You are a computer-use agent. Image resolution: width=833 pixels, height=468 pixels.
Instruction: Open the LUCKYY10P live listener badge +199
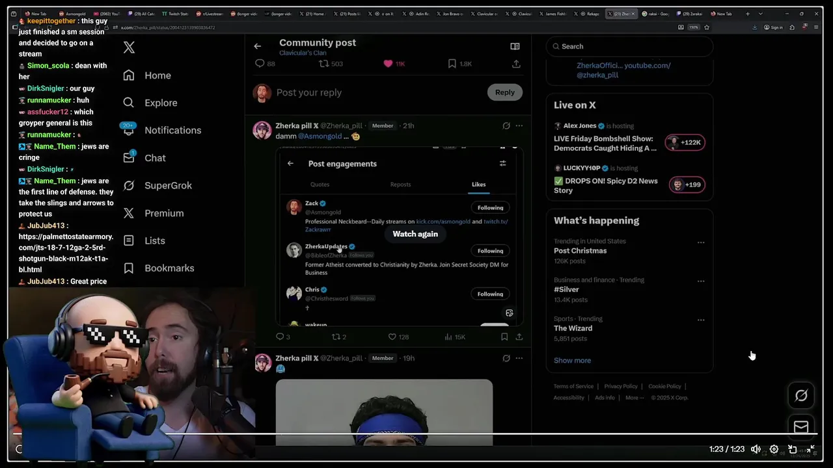pyautogui.click(x=687, y=185)
